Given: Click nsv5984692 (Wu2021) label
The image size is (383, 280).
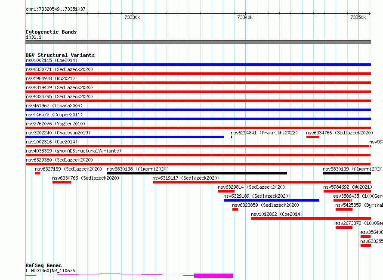Looking at the screenshot, I should click(x=348, y=187).
